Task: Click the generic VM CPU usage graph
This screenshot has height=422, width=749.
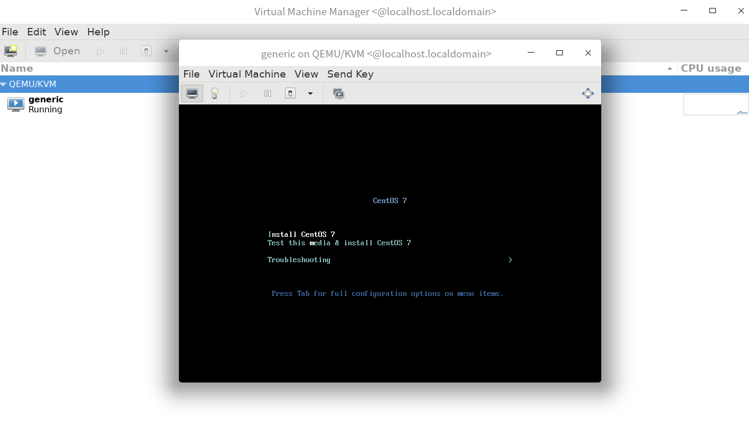Action: tap(716, 104)
